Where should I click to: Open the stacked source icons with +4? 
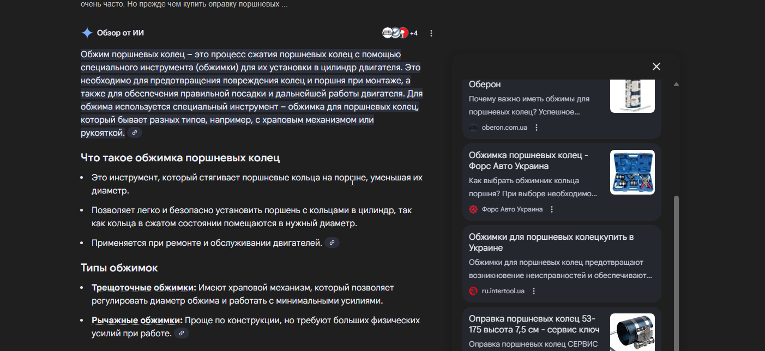point(400,33)
